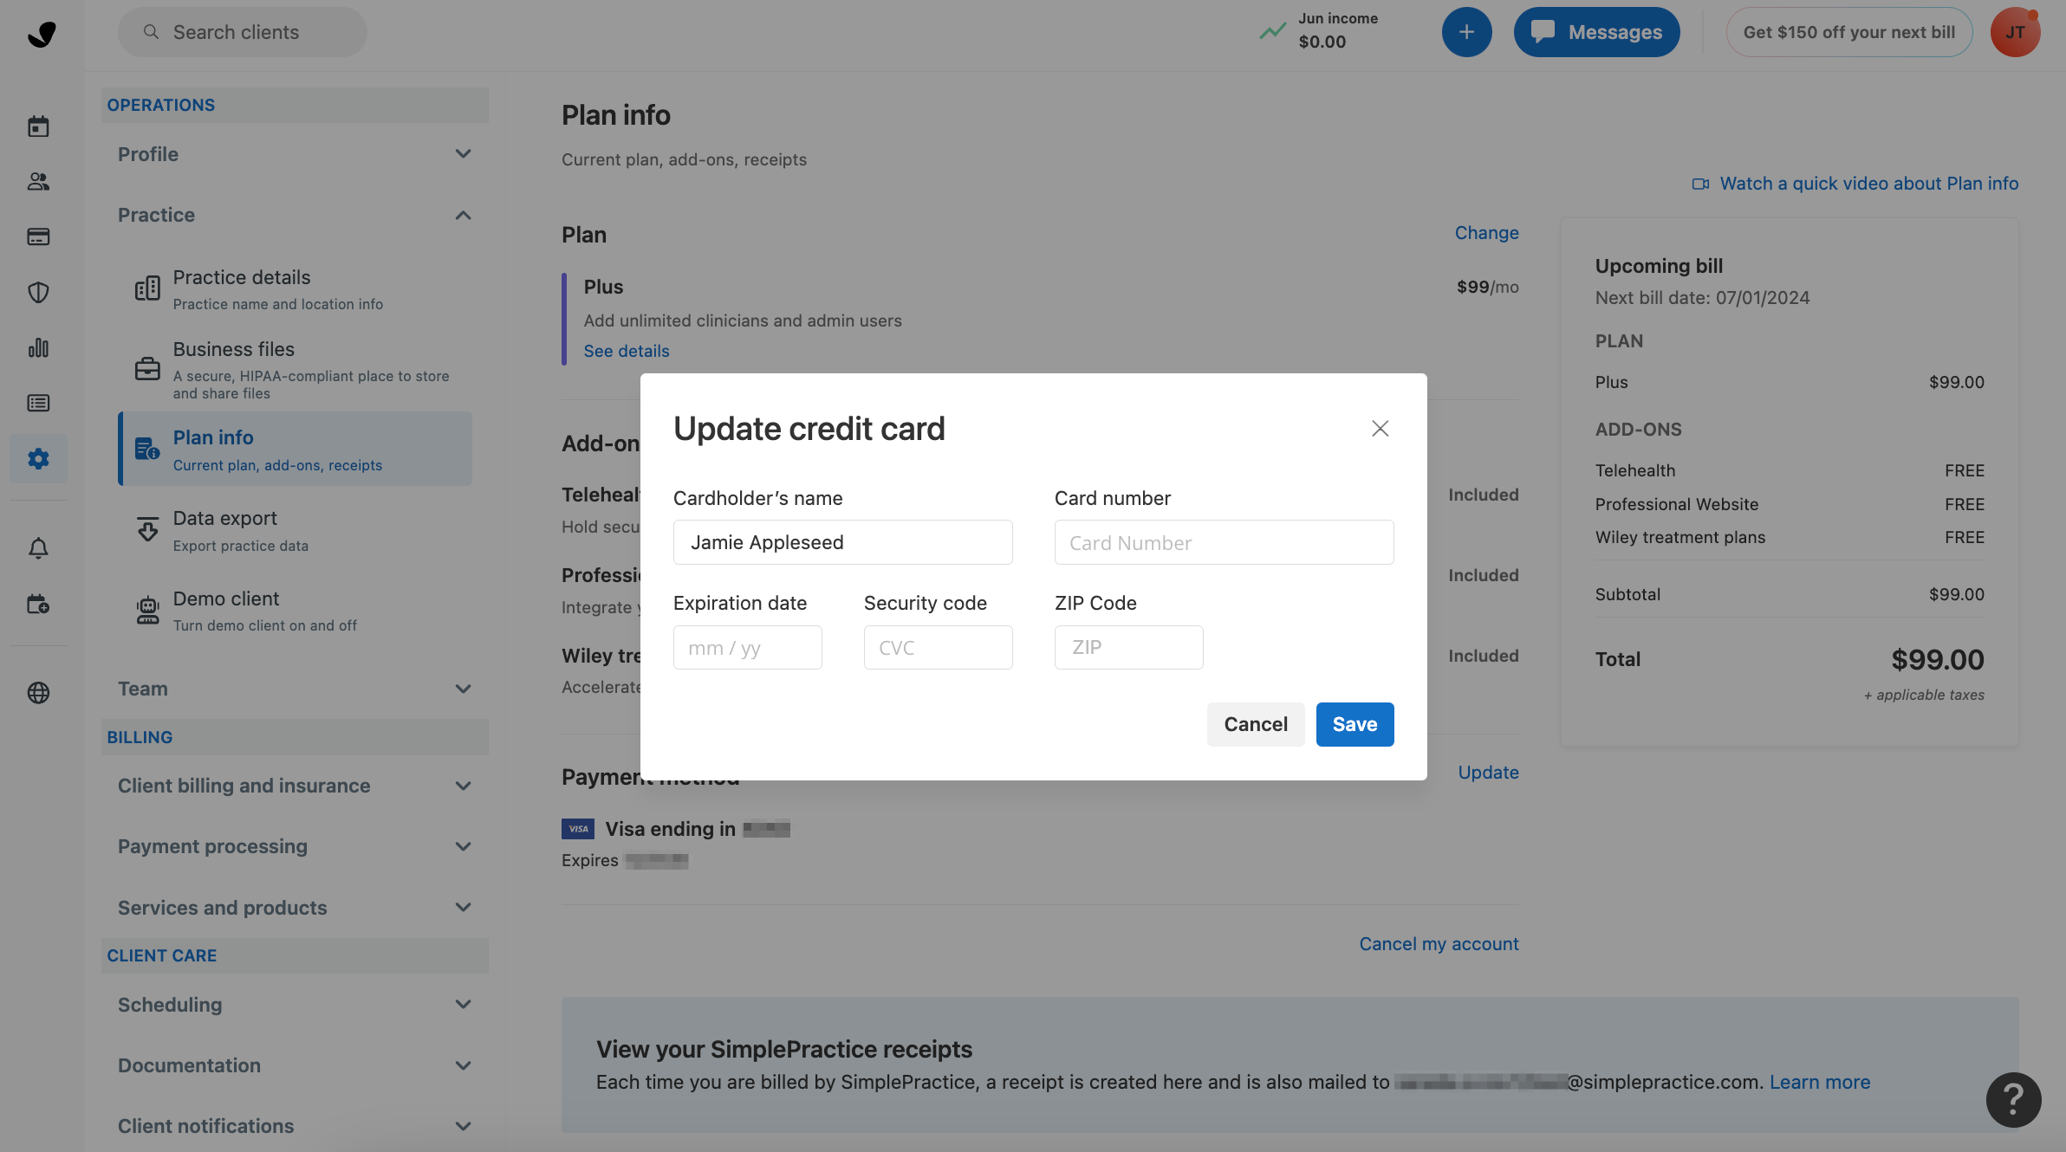This screenshot has height=1152, width=2066.
Task: Focus the CVC security code field
Action: point(938,647)
